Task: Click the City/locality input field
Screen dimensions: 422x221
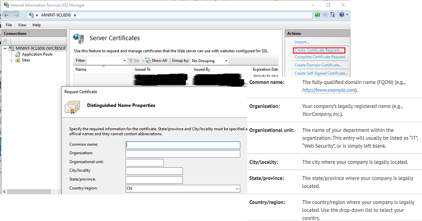Action: click(154, 171)
